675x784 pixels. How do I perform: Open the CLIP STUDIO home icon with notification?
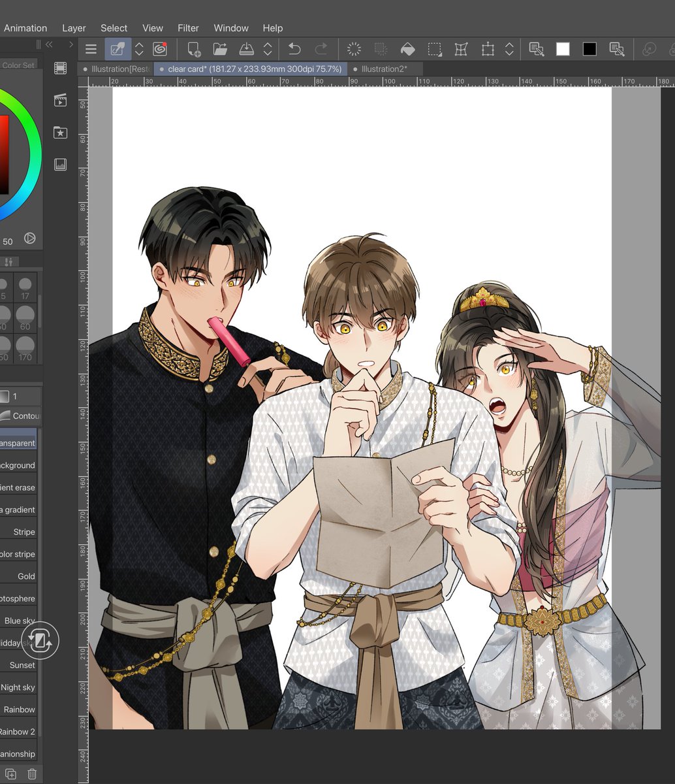161,49
